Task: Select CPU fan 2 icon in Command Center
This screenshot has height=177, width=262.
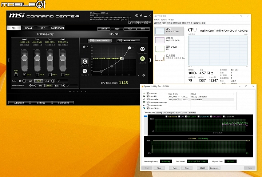Action: pos(85,71)
